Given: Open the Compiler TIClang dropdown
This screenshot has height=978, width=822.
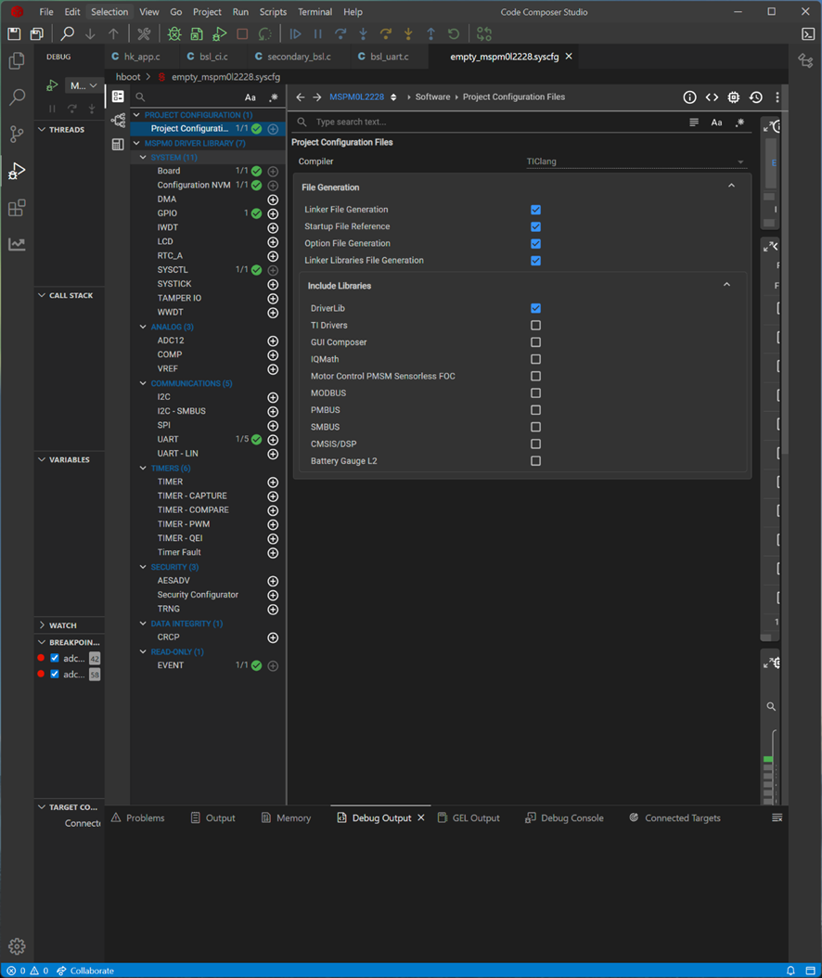Looking at the screenshot, I should click(x=636, y=161).
